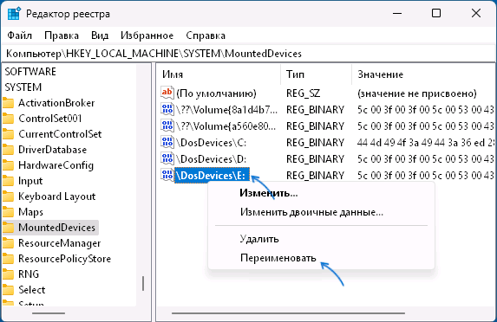
Task: Click binary icon of \DosDevices\D: value
Action: [x=167, y=158]
